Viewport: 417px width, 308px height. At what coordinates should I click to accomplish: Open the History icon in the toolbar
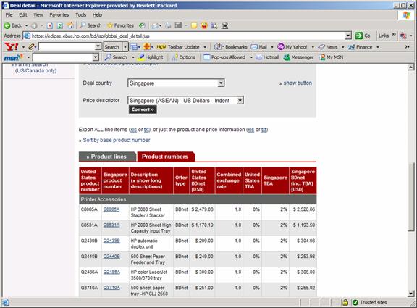point(143,25)
